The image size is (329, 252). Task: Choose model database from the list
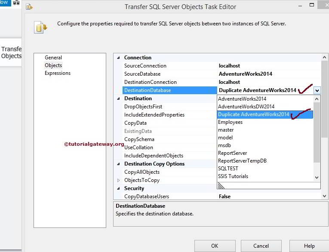tap(265, 138)
